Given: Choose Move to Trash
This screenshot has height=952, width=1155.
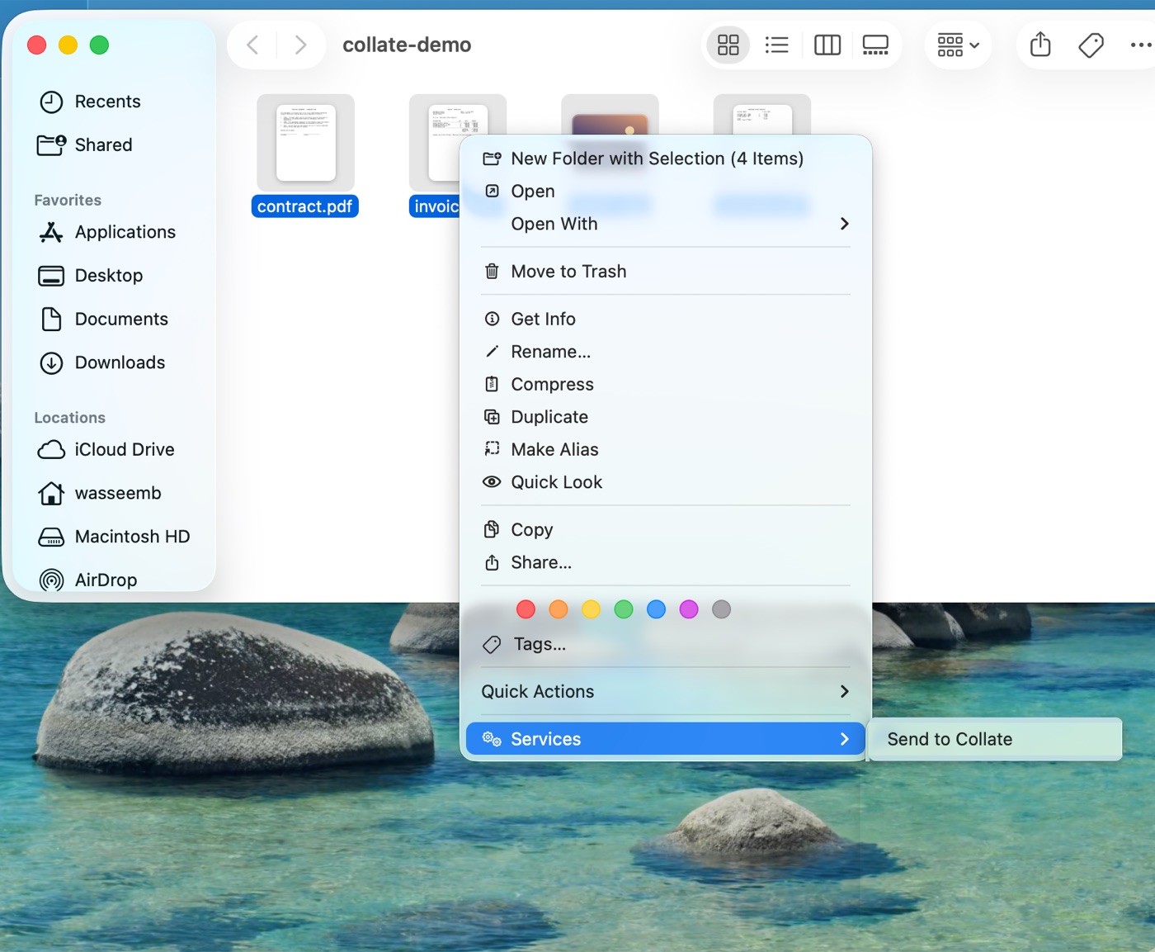Looking at the screenshot, I should [x=666, y=272].
